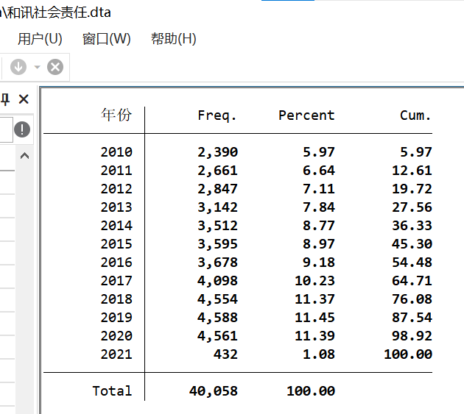Click percent value 1.08
Screen dimensions: 464x414
(319, 354)
